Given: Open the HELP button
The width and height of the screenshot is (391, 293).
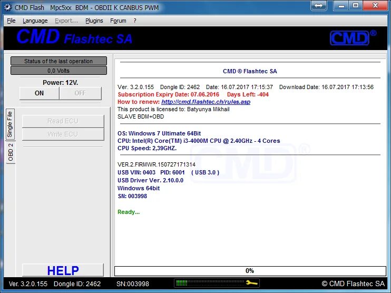Looking at the screenshot, I should 63,270.
